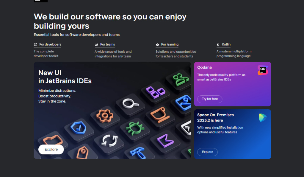
Task: Click the white magnifying glass icon tile
Action: coord(131,104)
